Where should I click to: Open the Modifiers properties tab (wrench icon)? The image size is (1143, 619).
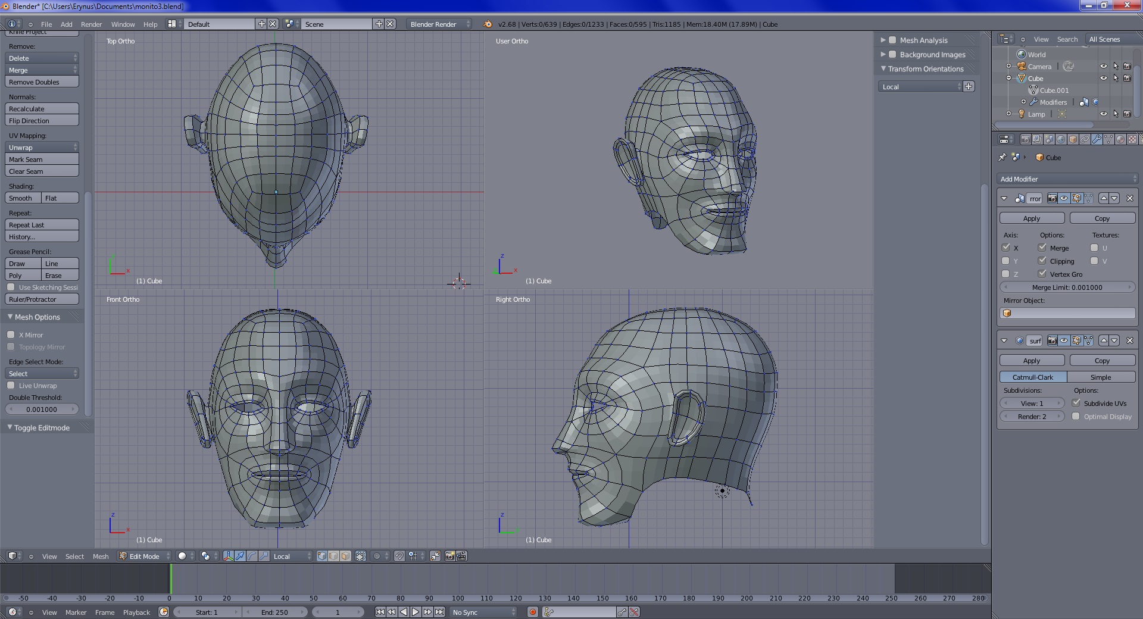coord(1097,139)
